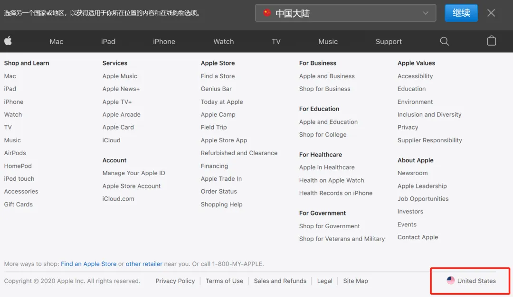Open Apple TV+ under Services
This screenshot has height=297, width=513.
click(x=117, y=102)
